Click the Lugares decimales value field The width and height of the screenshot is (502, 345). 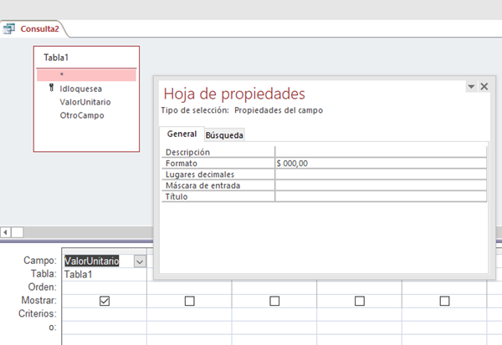380,175
